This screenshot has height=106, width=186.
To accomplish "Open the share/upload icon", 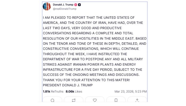I will (x=137, y=100).
